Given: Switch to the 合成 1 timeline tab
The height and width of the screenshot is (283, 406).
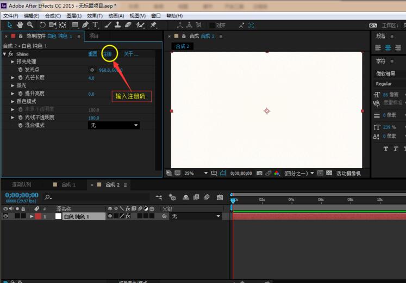Looking at the screenshot, I should coord(68,185).
